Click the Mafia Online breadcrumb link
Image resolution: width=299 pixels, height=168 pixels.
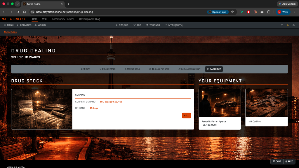[11, 32]
